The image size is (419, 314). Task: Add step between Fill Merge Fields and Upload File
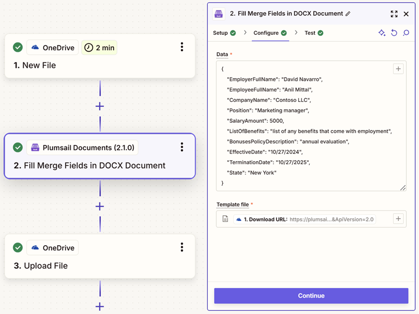[x=100, y=207]
